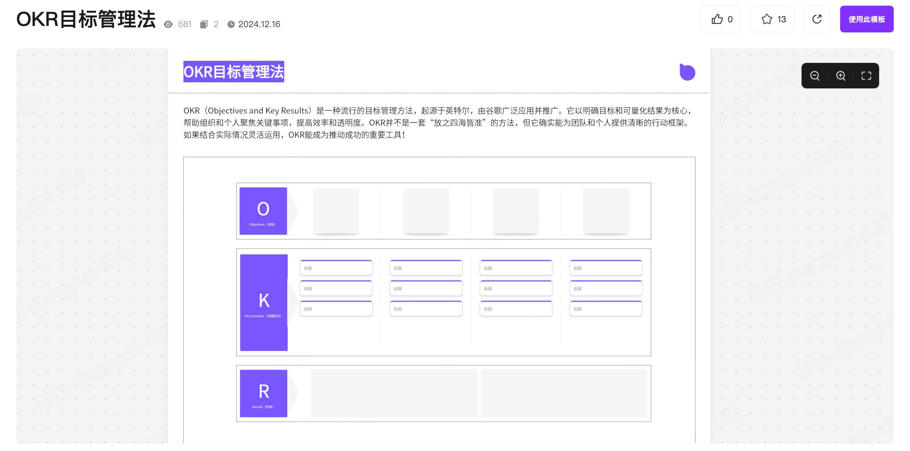This screenshot has height=451, width=910.
Task: Click the purple R Results block
Action: [x=264, y=393]
